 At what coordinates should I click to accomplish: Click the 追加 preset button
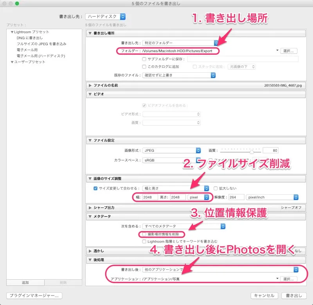[x=25, y=283]
